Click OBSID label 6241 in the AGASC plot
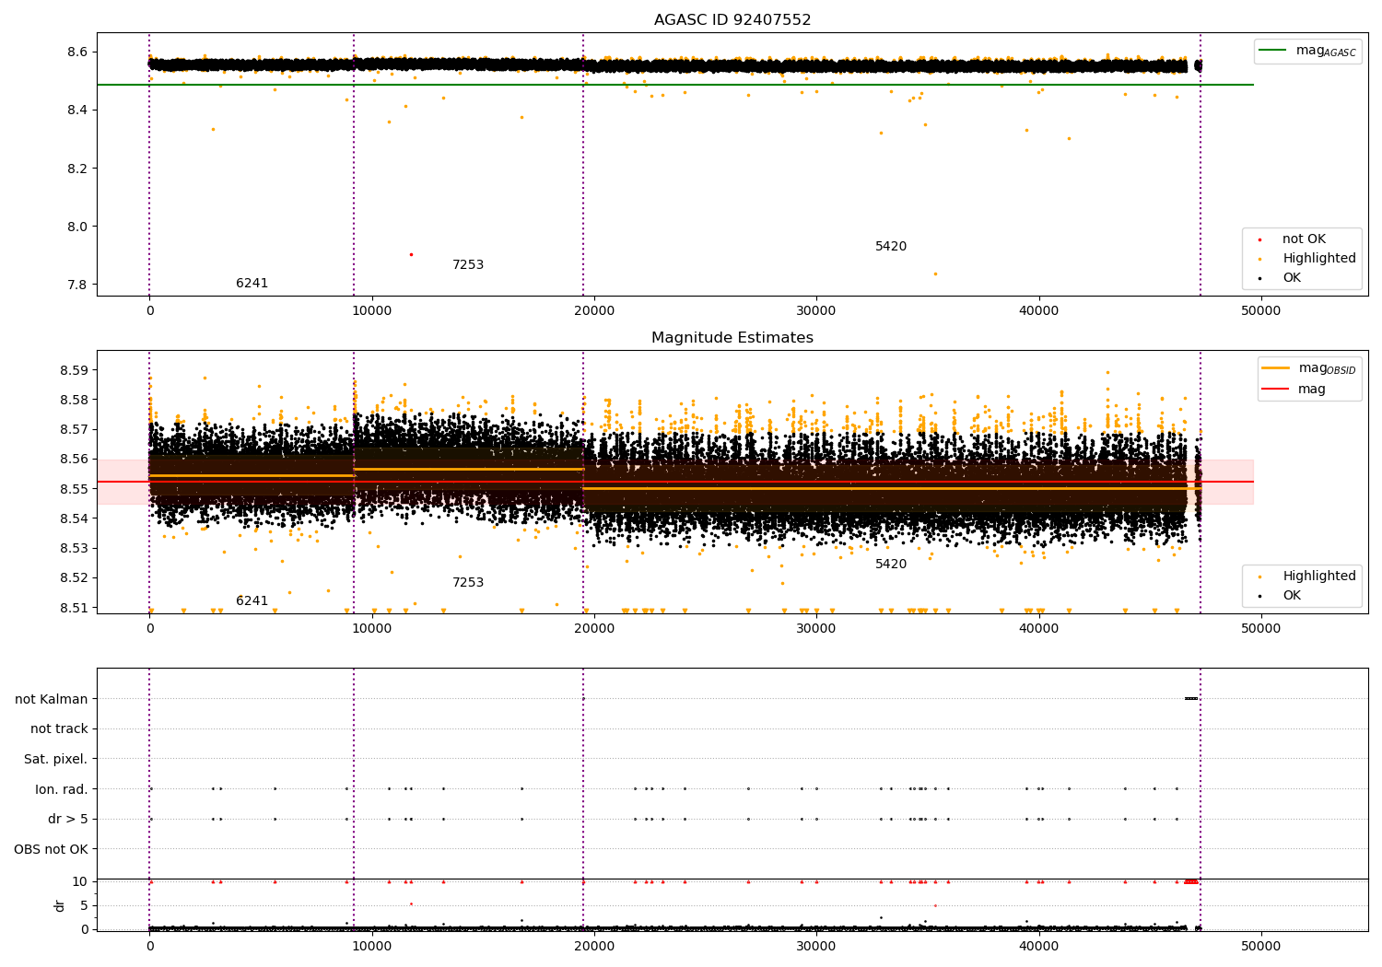The width and height of the screenshot is (1382, 967). coord(252,284)
